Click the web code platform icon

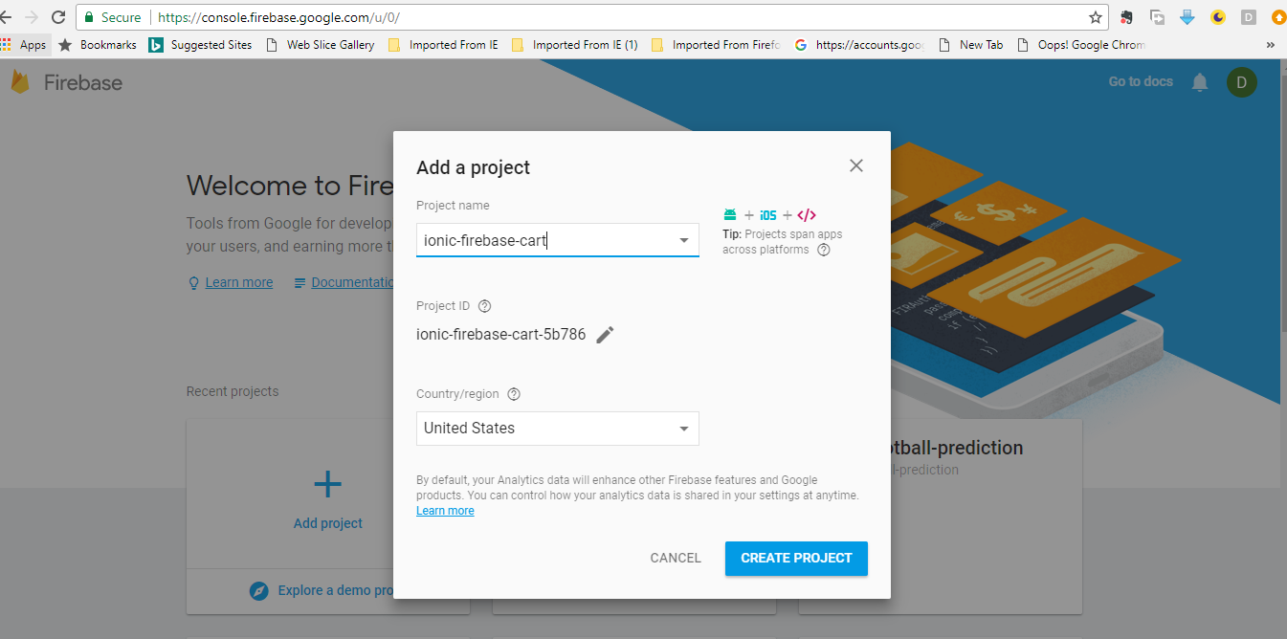(x=807, y=215)
